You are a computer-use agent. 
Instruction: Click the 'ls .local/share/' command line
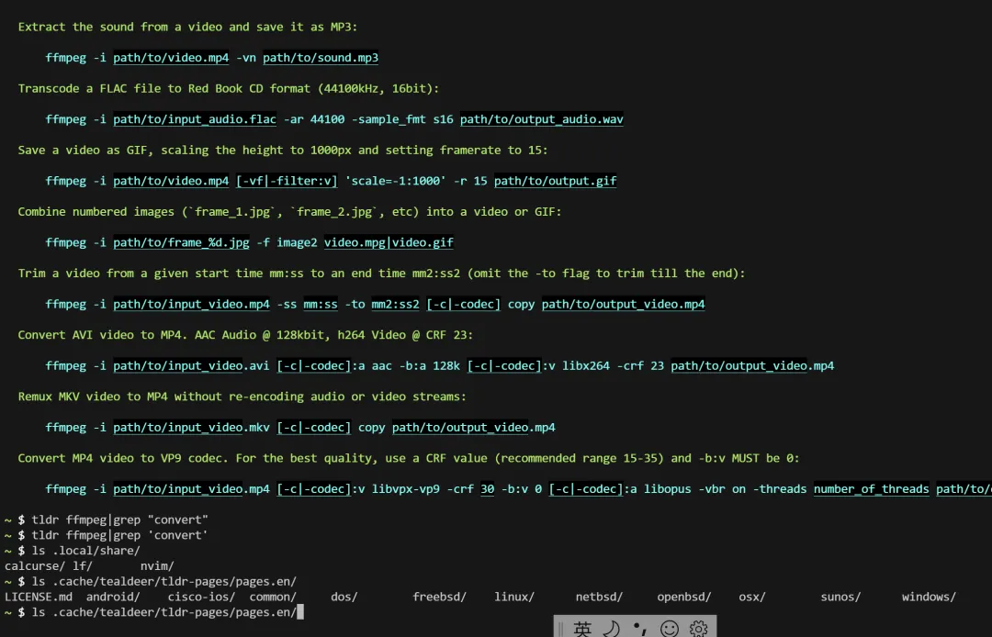tap(85, 551)
